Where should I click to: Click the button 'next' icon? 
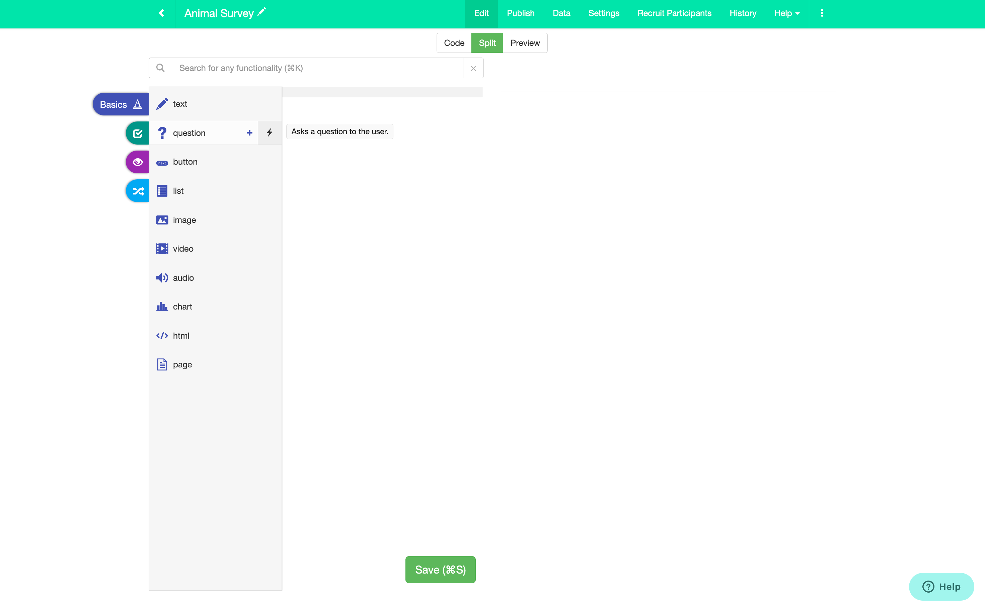click(x=162, y=163)
